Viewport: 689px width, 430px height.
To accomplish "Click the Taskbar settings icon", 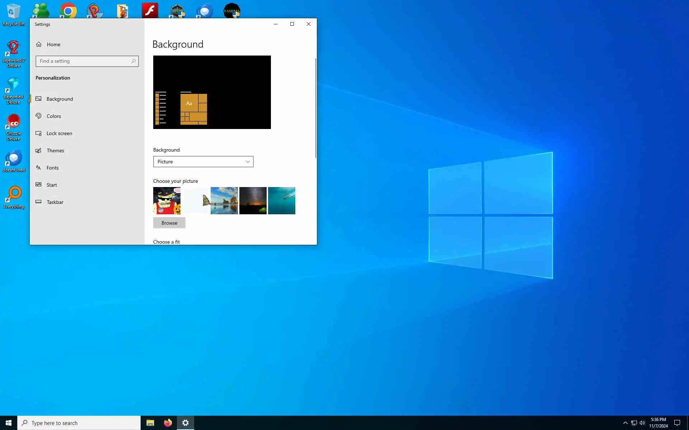I will pyautogui.click(x=38, y=202).
